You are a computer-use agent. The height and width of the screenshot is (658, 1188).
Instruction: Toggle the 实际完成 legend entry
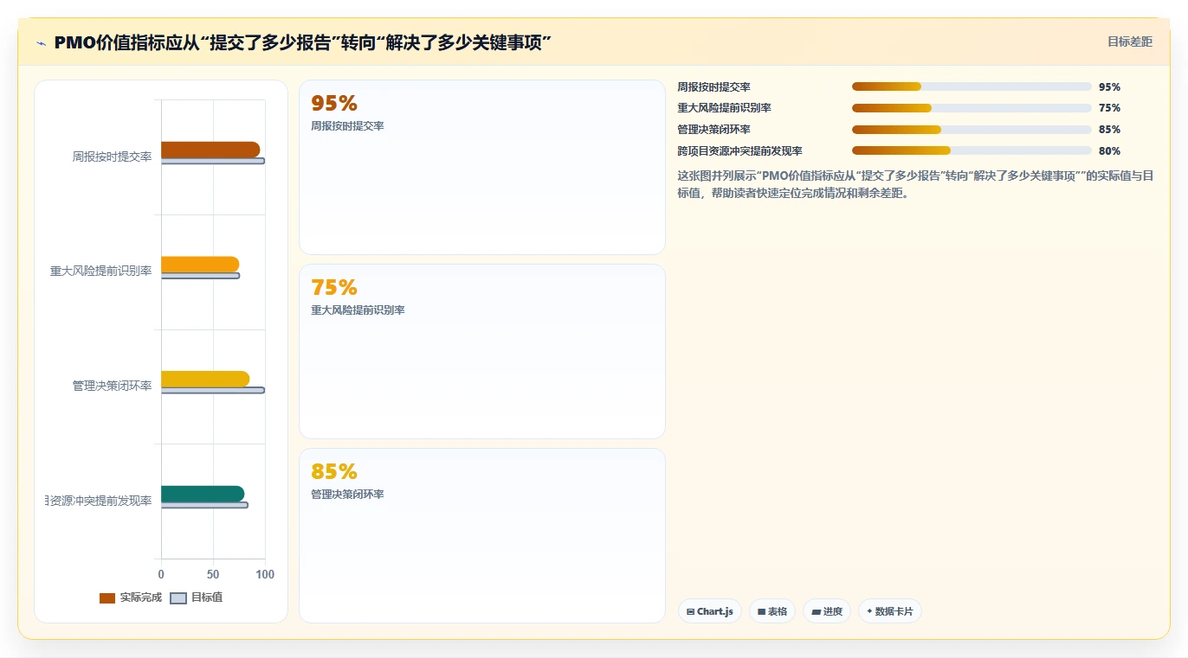[x=131, y=597]
